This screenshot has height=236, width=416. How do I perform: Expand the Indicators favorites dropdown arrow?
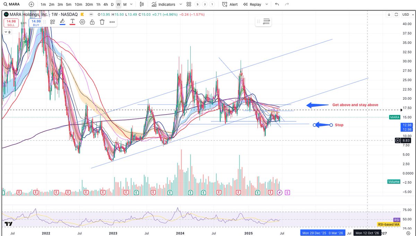181,5
